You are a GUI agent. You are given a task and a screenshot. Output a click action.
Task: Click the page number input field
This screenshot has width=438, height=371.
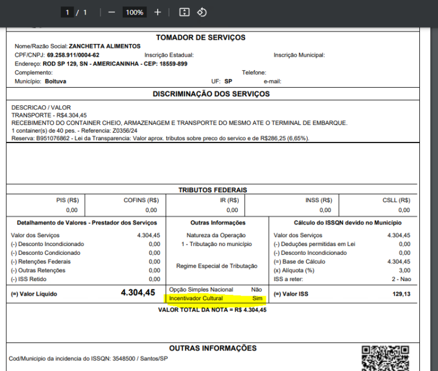click(67, 12)
